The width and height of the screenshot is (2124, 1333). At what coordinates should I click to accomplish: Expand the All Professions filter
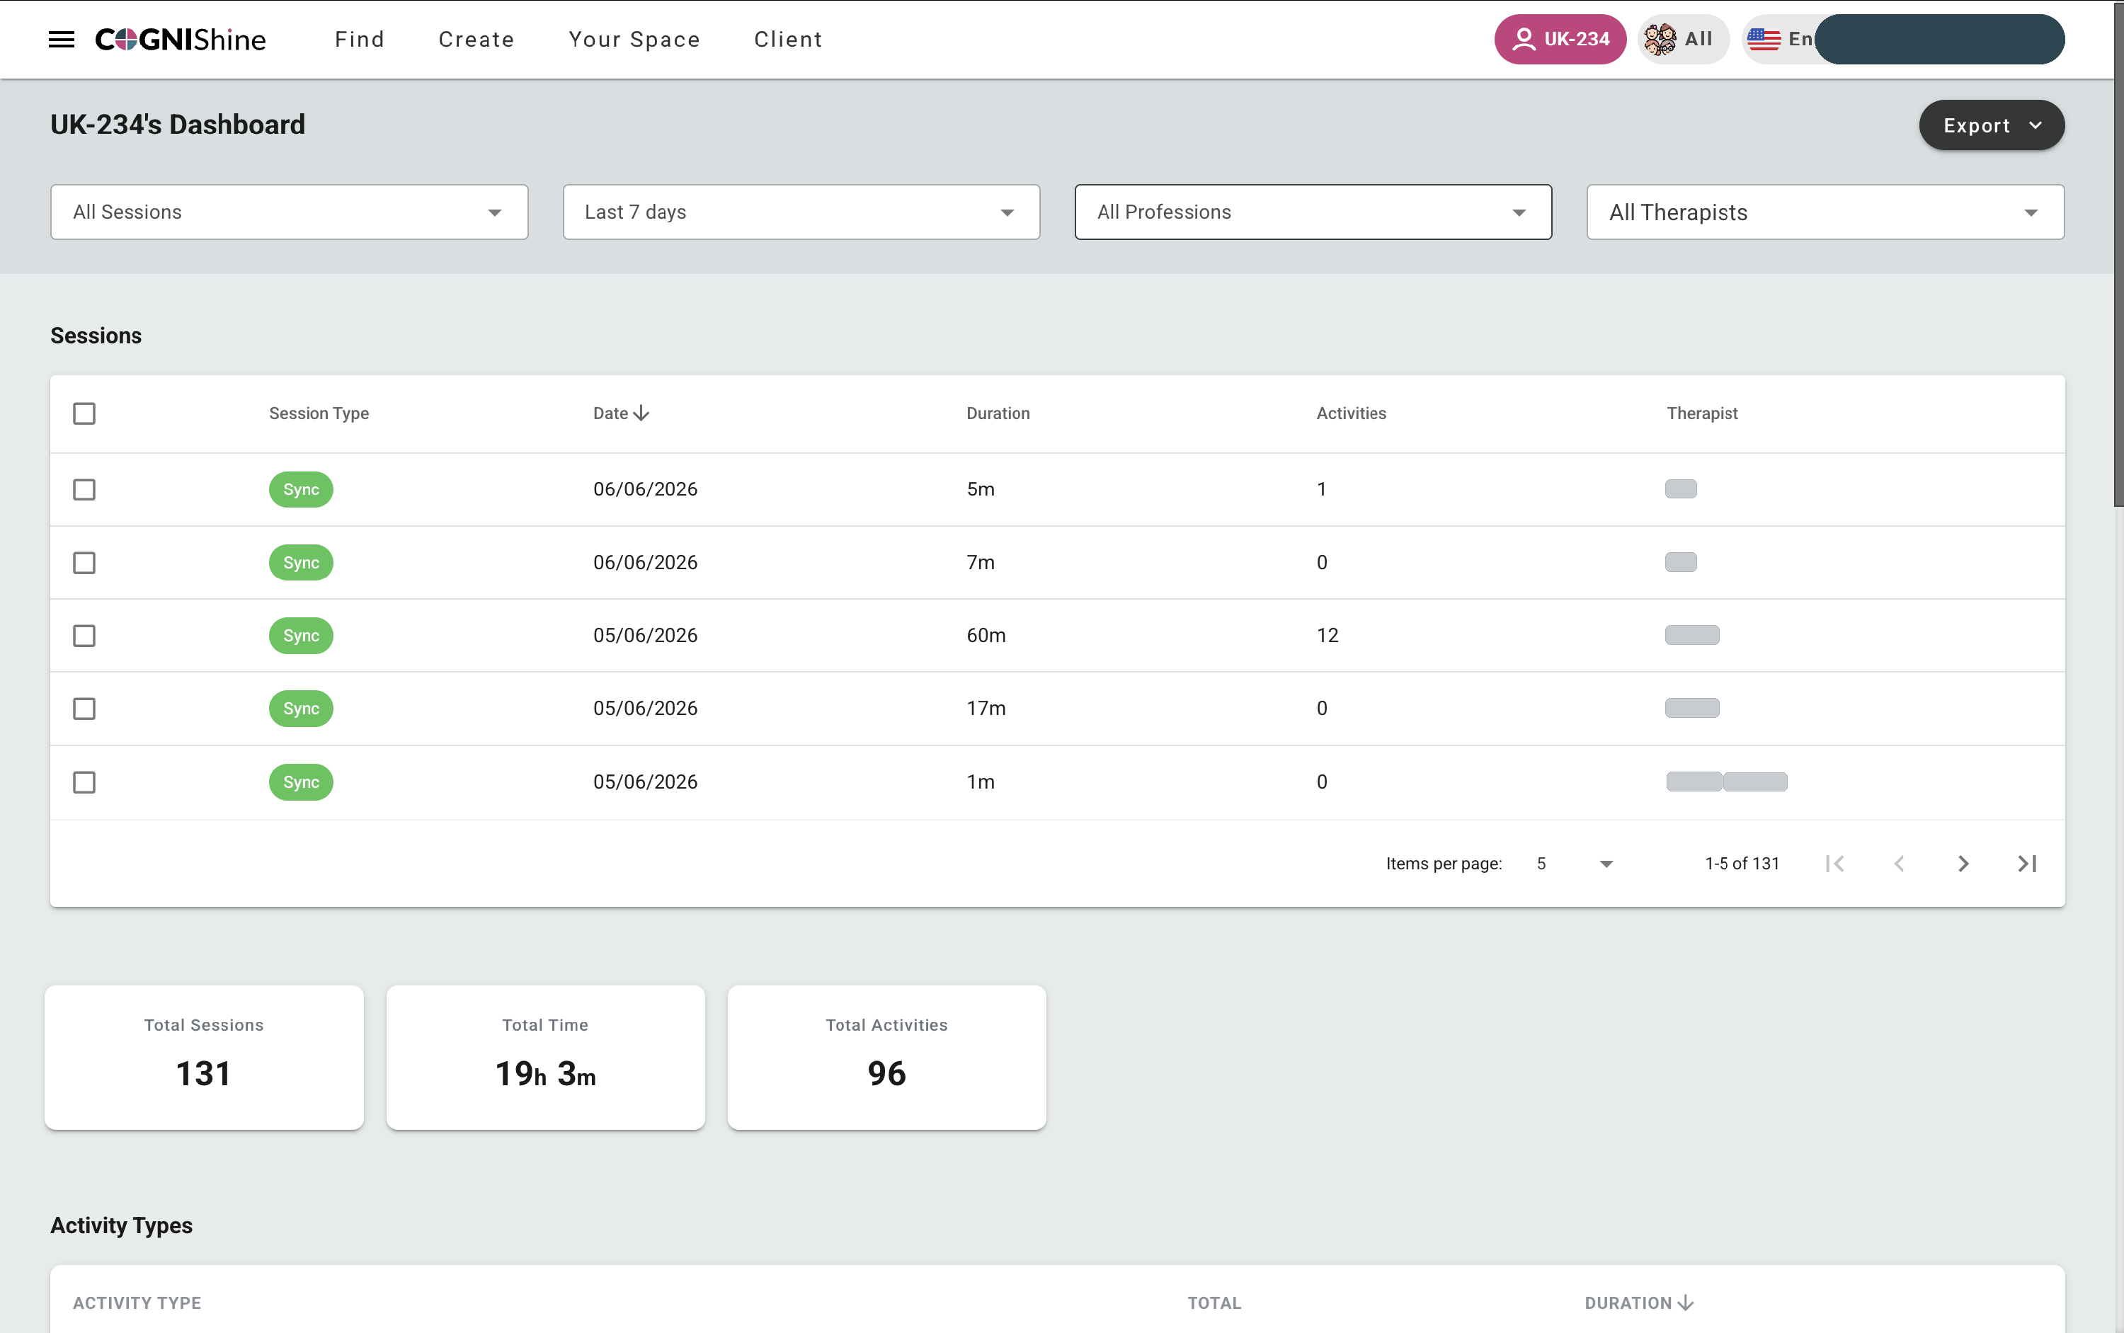tap(1313, 212)
